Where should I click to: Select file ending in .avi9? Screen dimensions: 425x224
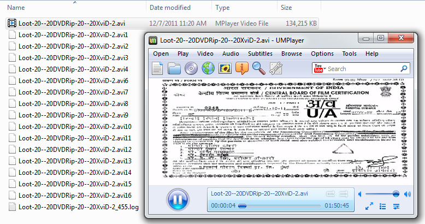(73, 115)
